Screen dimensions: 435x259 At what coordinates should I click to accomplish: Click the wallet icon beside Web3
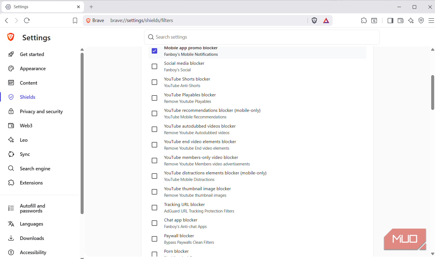tap(11, 125)
